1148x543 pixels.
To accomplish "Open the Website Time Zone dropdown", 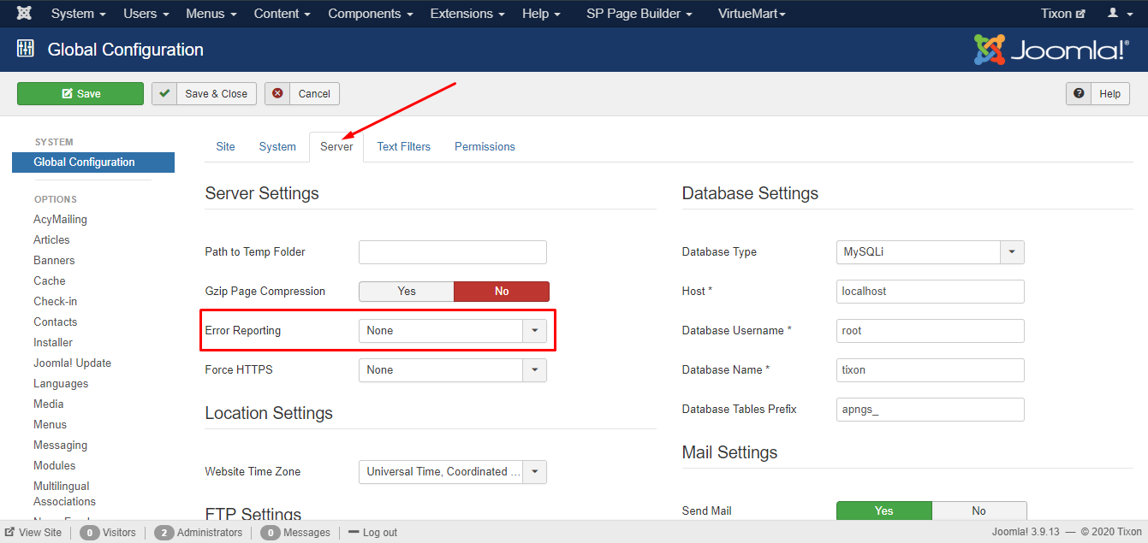I will pyautogui.click(x=452, y=472).
